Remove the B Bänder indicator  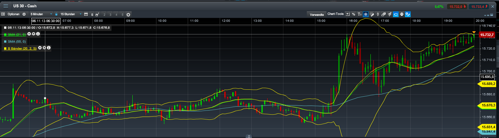point(40,48)
